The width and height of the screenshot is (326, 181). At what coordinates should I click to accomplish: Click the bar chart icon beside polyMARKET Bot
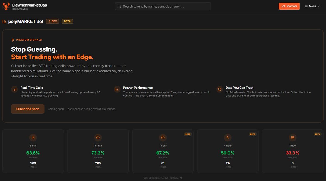pyautogui.click(x=4, y=21)
